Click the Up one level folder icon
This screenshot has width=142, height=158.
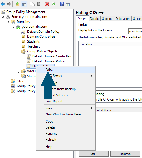click(18, 4)
